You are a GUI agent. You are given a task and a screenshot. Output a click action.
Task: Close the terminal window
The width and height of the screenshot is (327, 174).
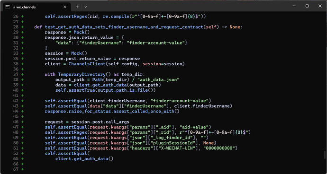pos(320,6)
